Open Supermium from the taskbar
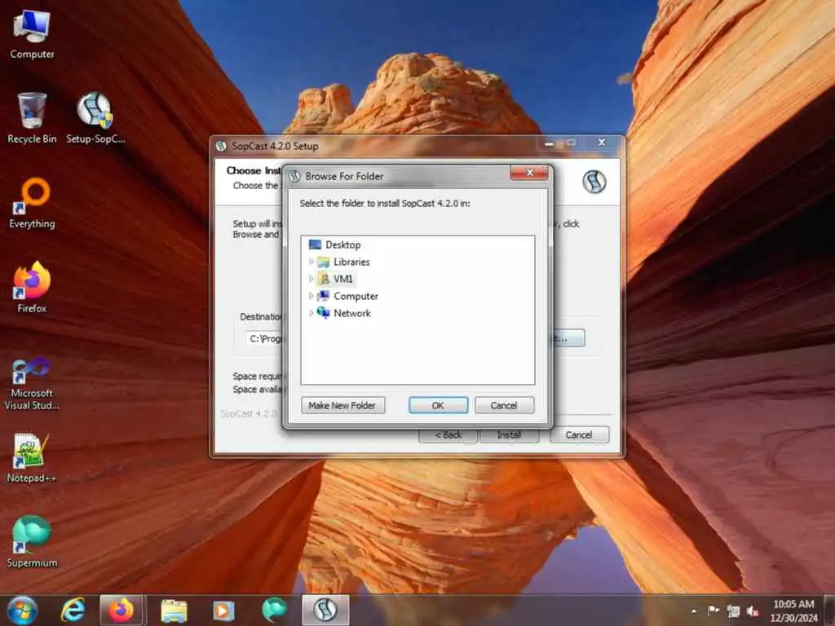The height and width of the screenshot is (626, 835). coord(274,610)
